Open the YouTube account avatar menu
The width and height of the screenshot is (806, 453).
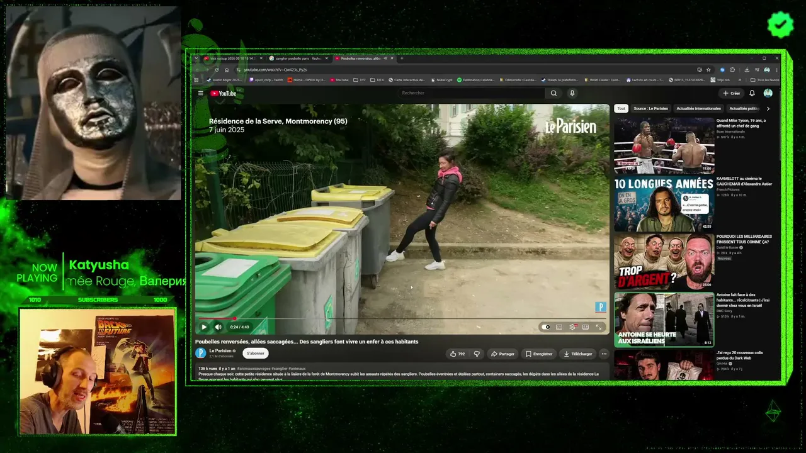click(x=768, y=93)
